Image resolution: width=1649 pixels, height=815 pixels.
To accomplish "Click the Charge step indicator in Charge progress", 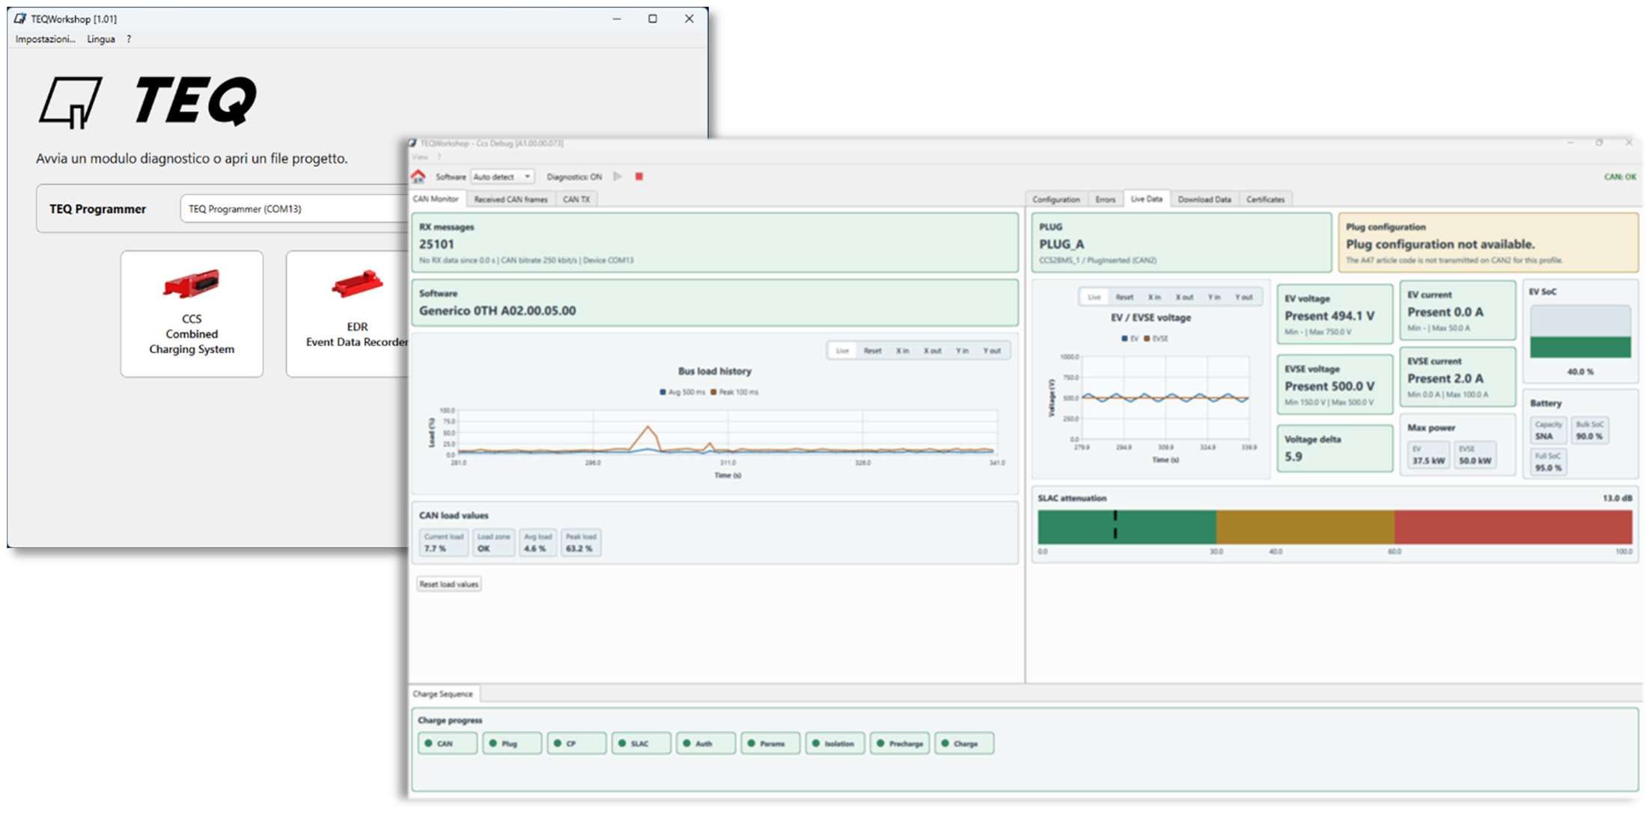I will click(964, 743).
